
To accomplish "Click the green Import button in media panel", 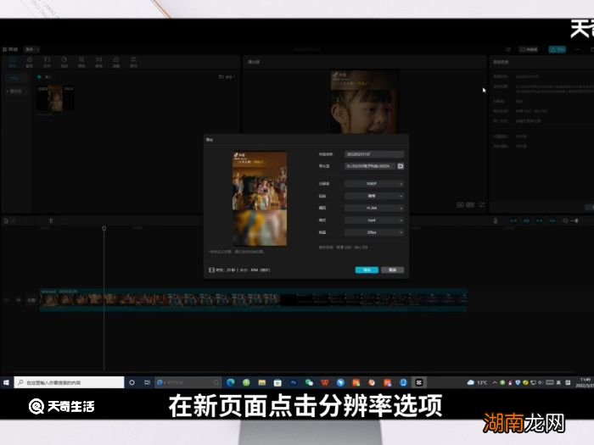I will click(44, 77).
